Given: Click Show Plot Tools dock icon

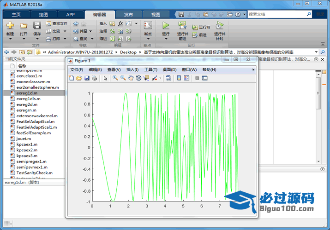Looking at the screenshot, I should (204, 78).
